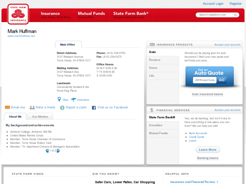Go to previous background page arrow
246x184 pixels.
pyautogui.click(x=47, y=151)
